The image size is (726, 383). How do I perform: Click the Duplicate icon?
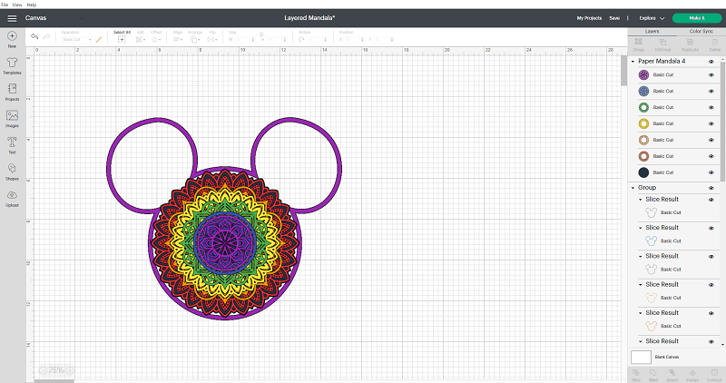pyautogui.click(x=690, y=42)
